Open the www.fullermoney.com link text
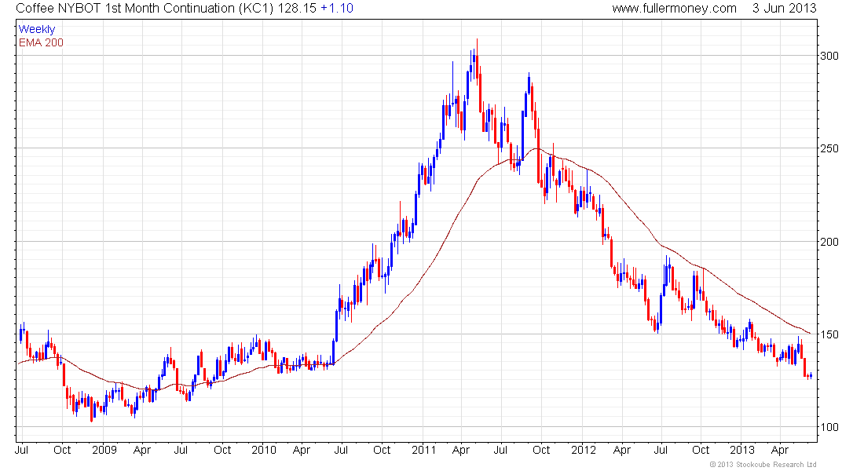Viewport: 864px width, 471px height. pyautogui.click(x=674, y=9)
